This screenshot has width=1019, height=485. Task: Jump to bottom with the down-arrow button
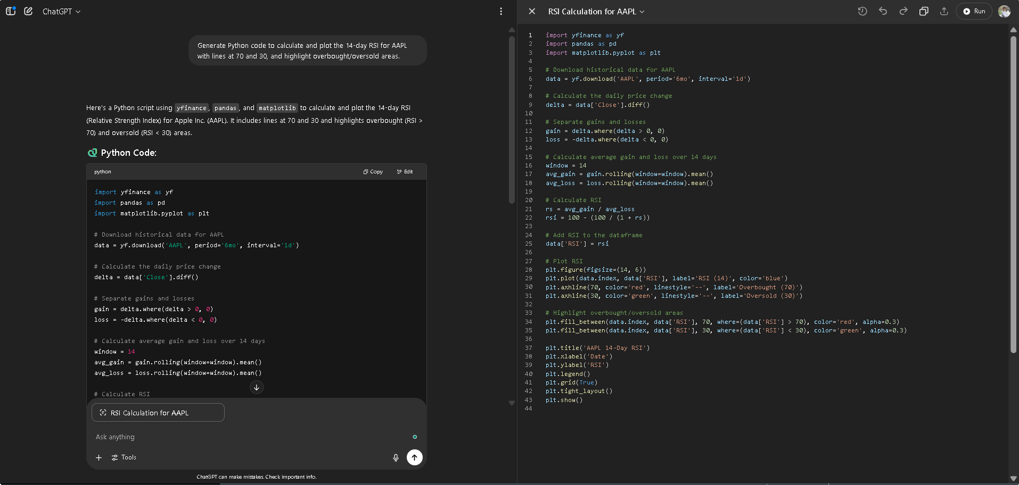tap(257, 387)
